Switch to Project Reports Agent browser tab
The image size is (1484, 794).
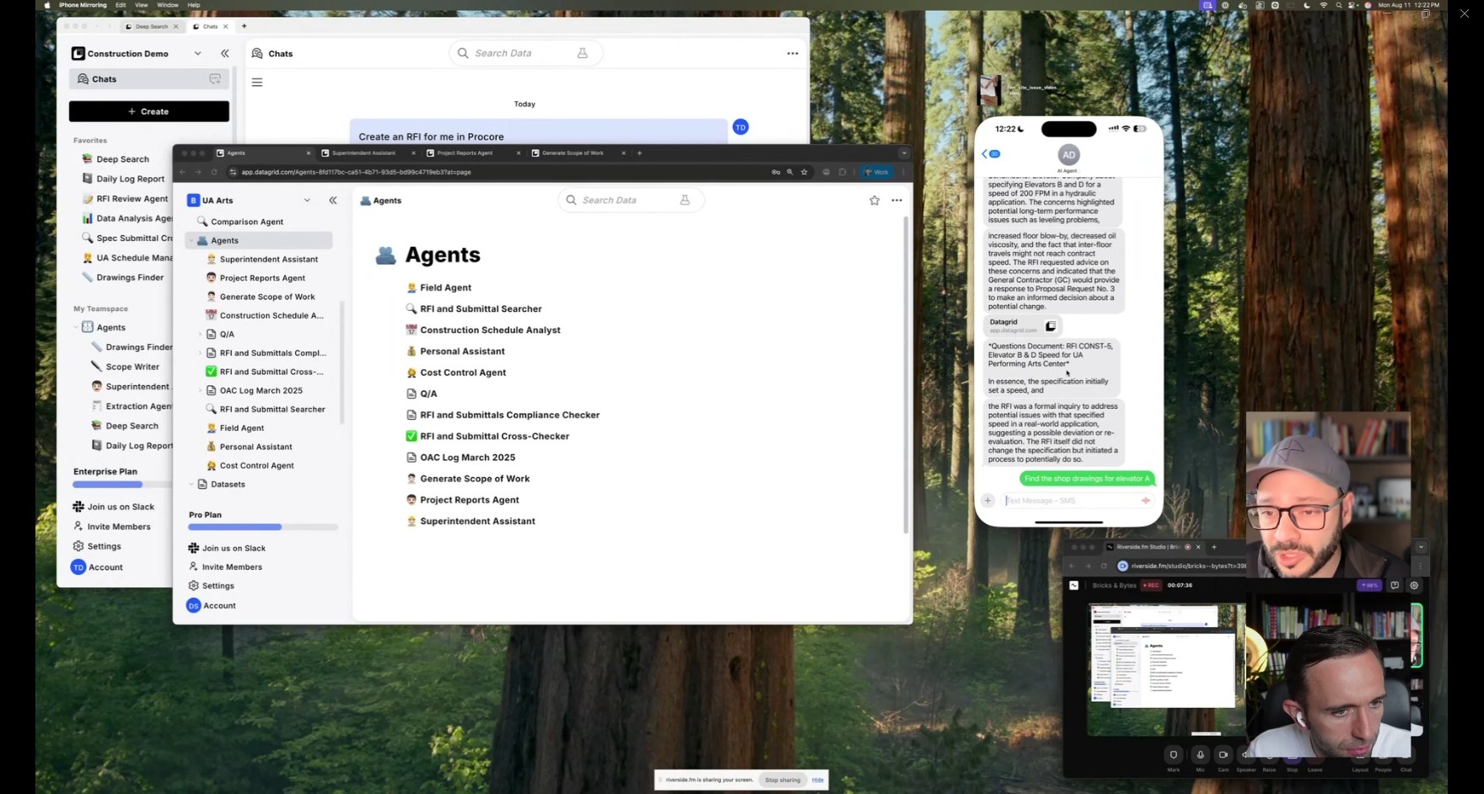(472, 153)
